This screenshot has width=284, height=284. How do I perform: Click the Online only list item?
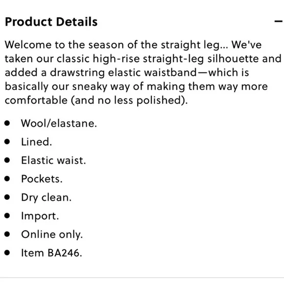coord(52,235)
